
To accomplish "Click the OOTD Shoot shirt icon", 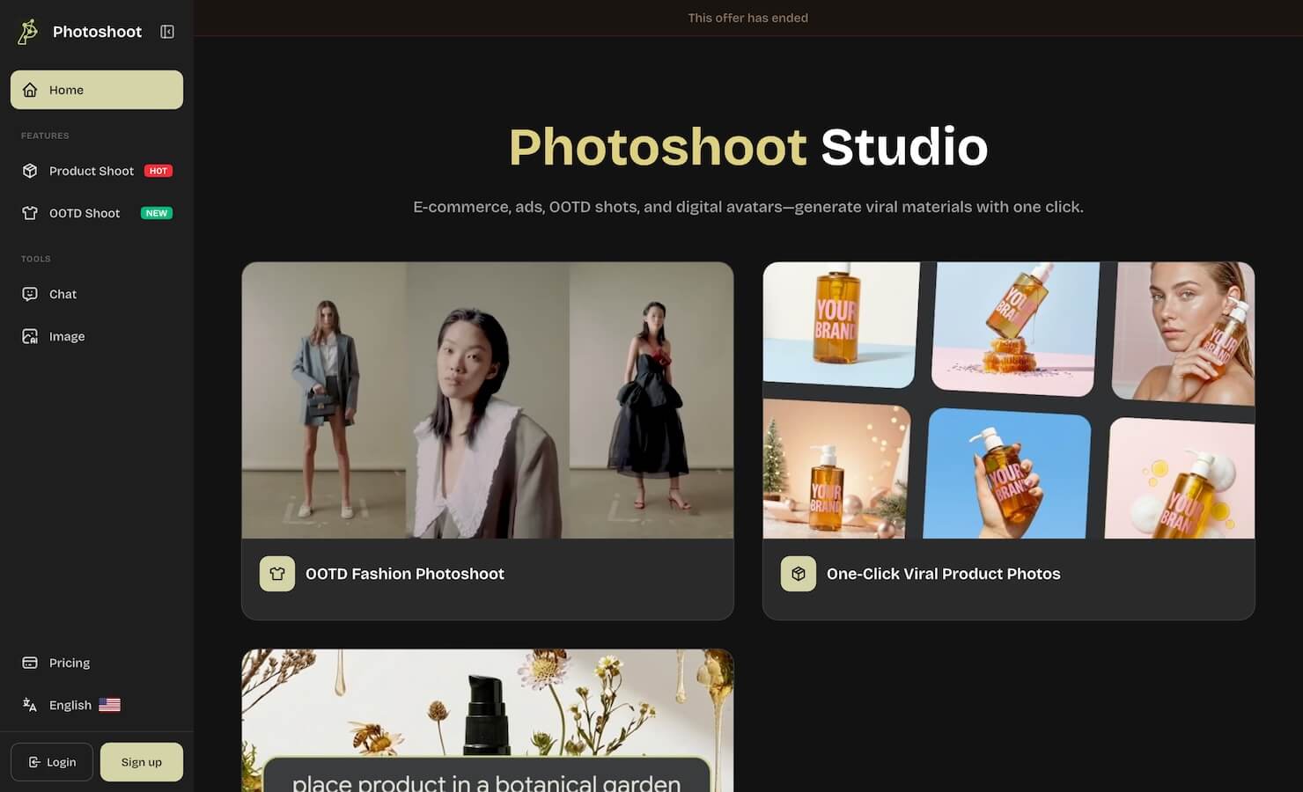I will tap(30, 213).
